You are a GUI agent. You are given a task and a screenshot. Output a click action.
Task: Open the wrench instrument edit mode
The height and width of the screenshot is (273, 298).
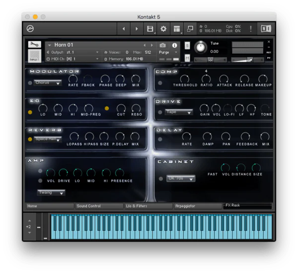pyautogui.click(x=35, y=45)
